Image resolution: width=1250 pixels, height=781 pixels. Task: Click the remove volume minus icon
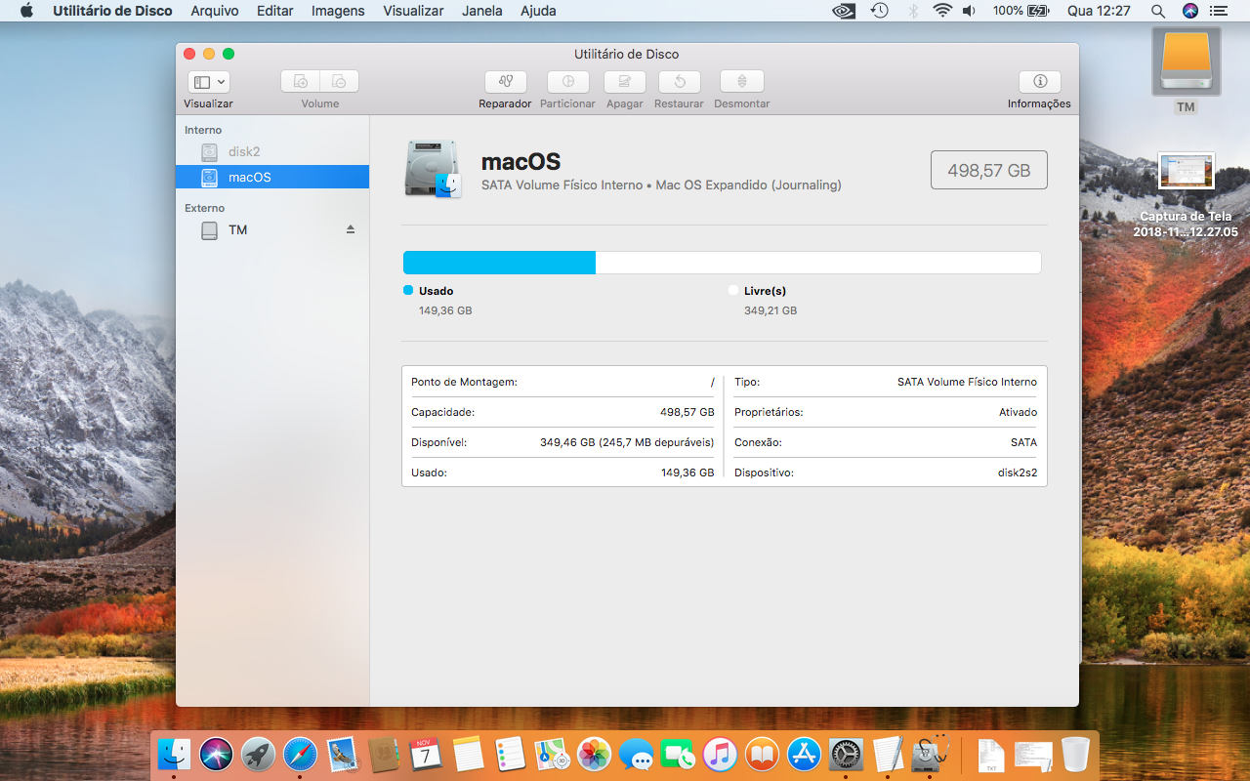(339, 82)
